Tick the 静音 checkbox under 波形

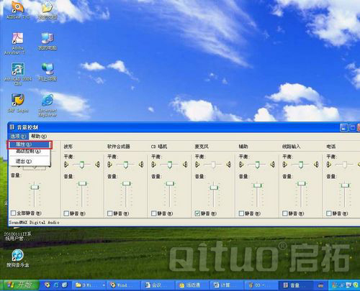(x=66, y=213)
